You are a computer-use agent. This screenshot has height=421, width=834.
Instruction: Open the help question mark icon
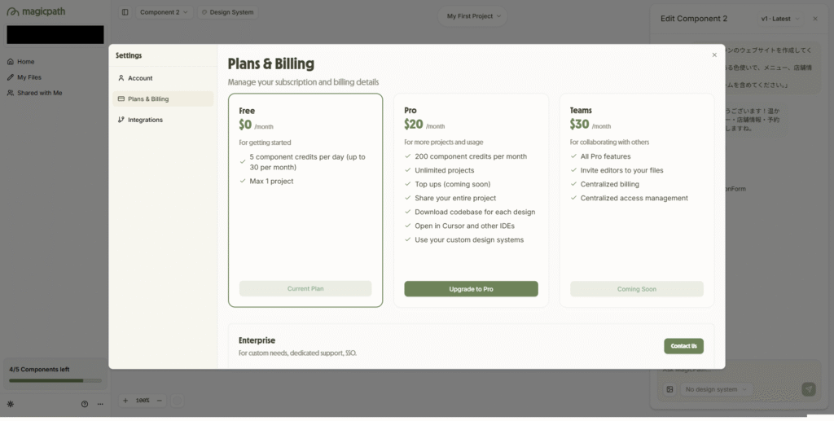click(x=85, y=404)
